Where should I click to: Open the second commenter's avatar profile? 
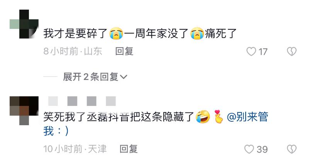24,111
